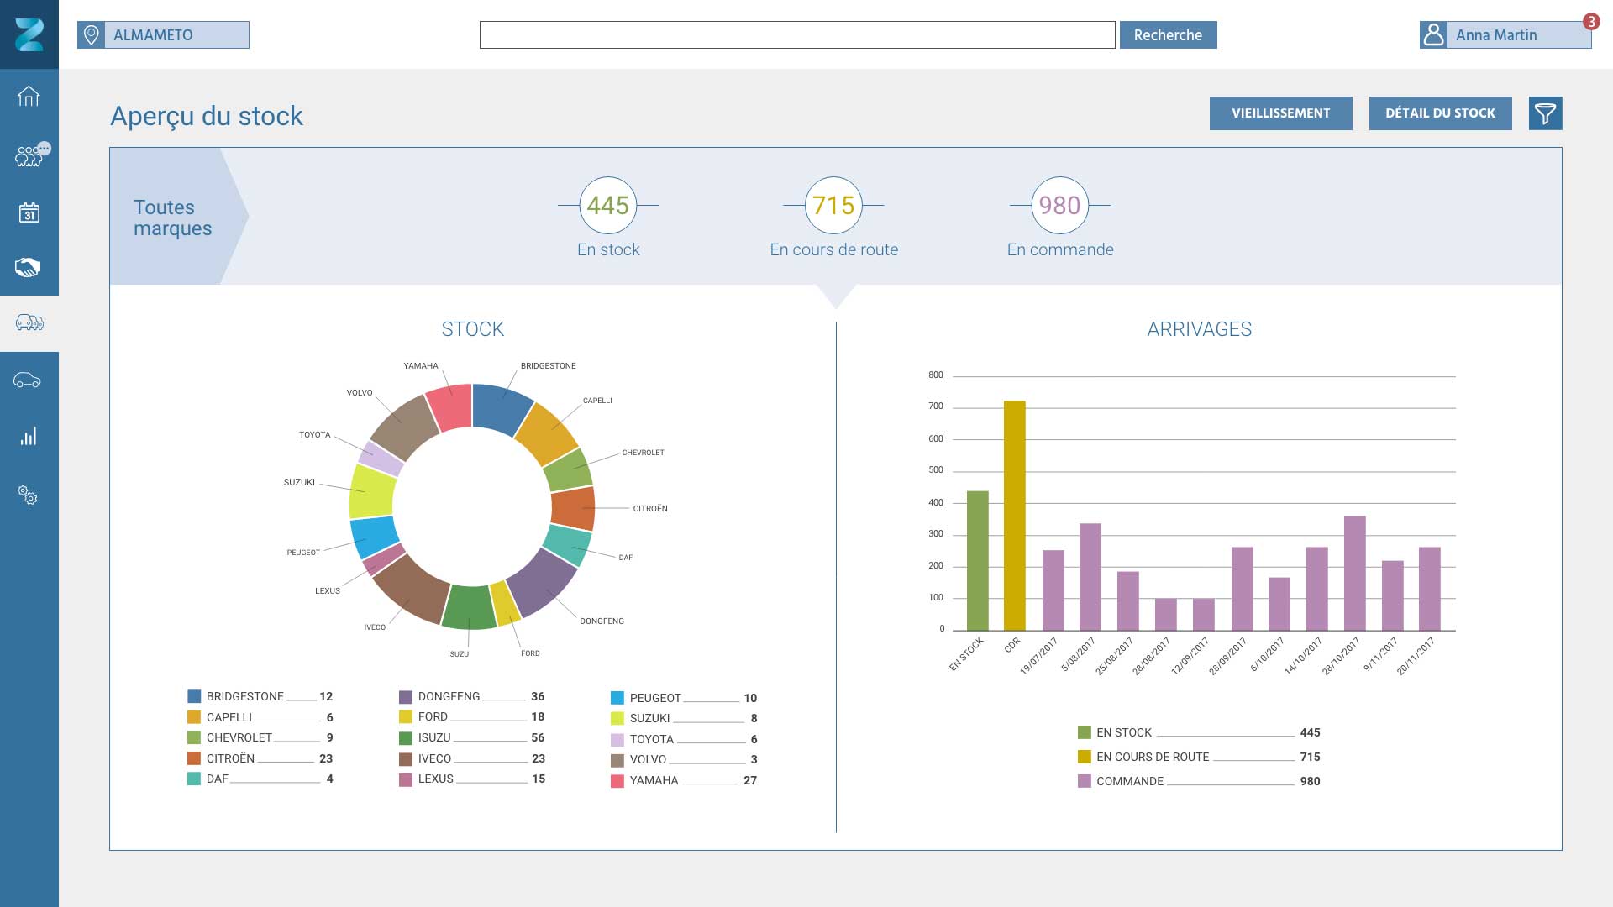Open the calendar icon in sidebar
The width and height of the screenshot is (1613, 907).
pyautogui.click(x=29, y=212)
